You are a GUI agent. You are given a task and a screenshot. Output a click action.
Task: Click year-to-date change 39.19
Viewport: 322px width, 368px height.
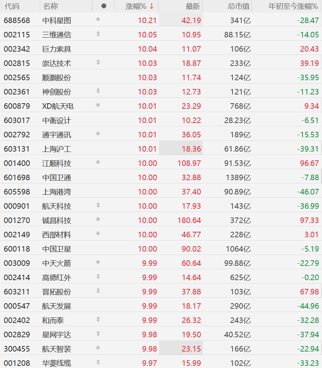coord(309,63)
